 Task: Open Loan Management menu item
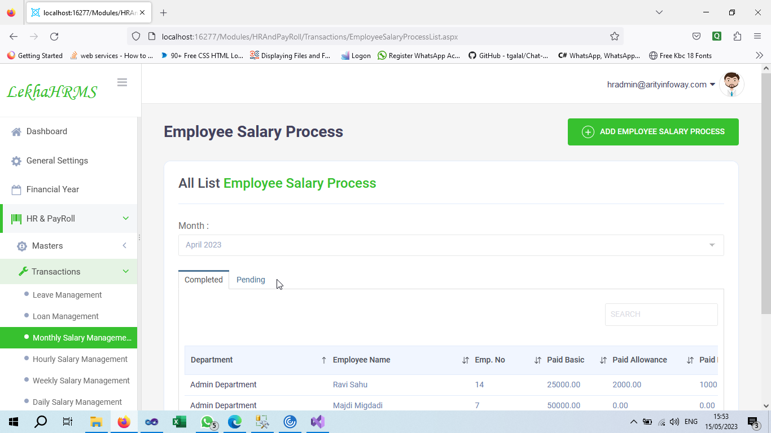65,316
